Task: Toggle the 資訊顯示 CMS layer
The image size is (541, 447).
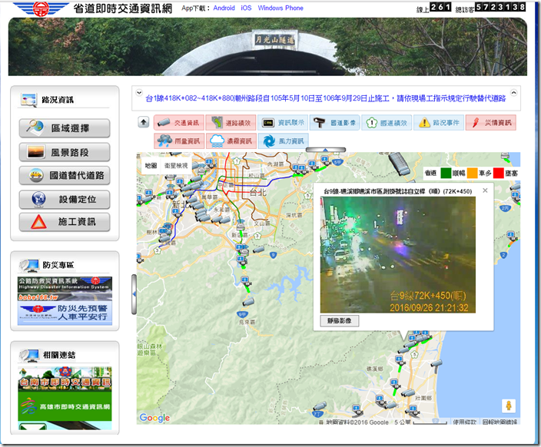Action: pyautogui.click(x=283, y=122)
